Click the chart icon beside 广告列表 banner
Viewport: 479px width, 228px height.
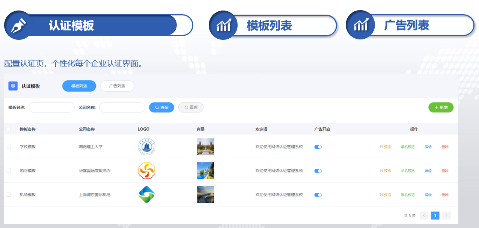click(x=360, y=25)
